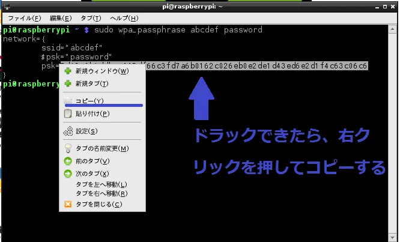Open the window menu icon in the title bar
The width and height of the screenshot is (400, 242).
(6, 5)
